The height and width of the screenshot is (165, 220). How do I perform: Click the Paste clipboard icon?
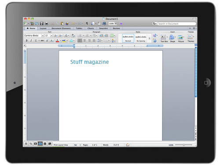[x=62, y=23]
